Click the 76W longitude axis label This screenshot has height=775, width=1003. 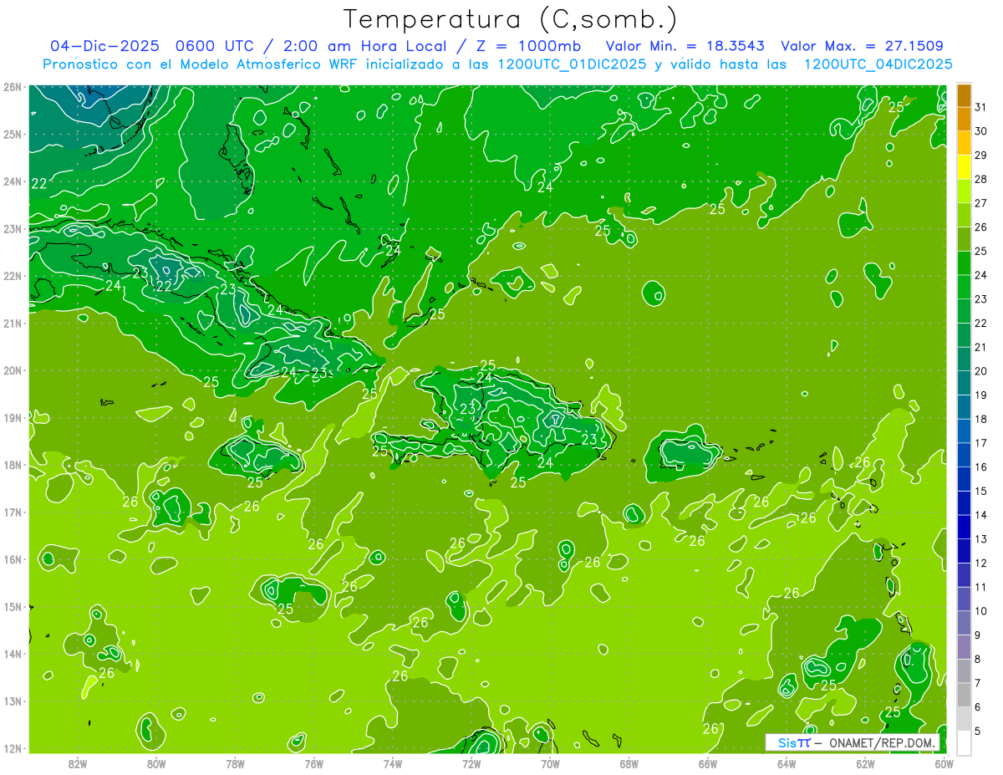click(313, 763)
